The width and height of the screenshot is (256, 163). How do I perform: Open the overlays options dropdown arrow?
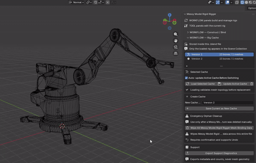[231, 2]
